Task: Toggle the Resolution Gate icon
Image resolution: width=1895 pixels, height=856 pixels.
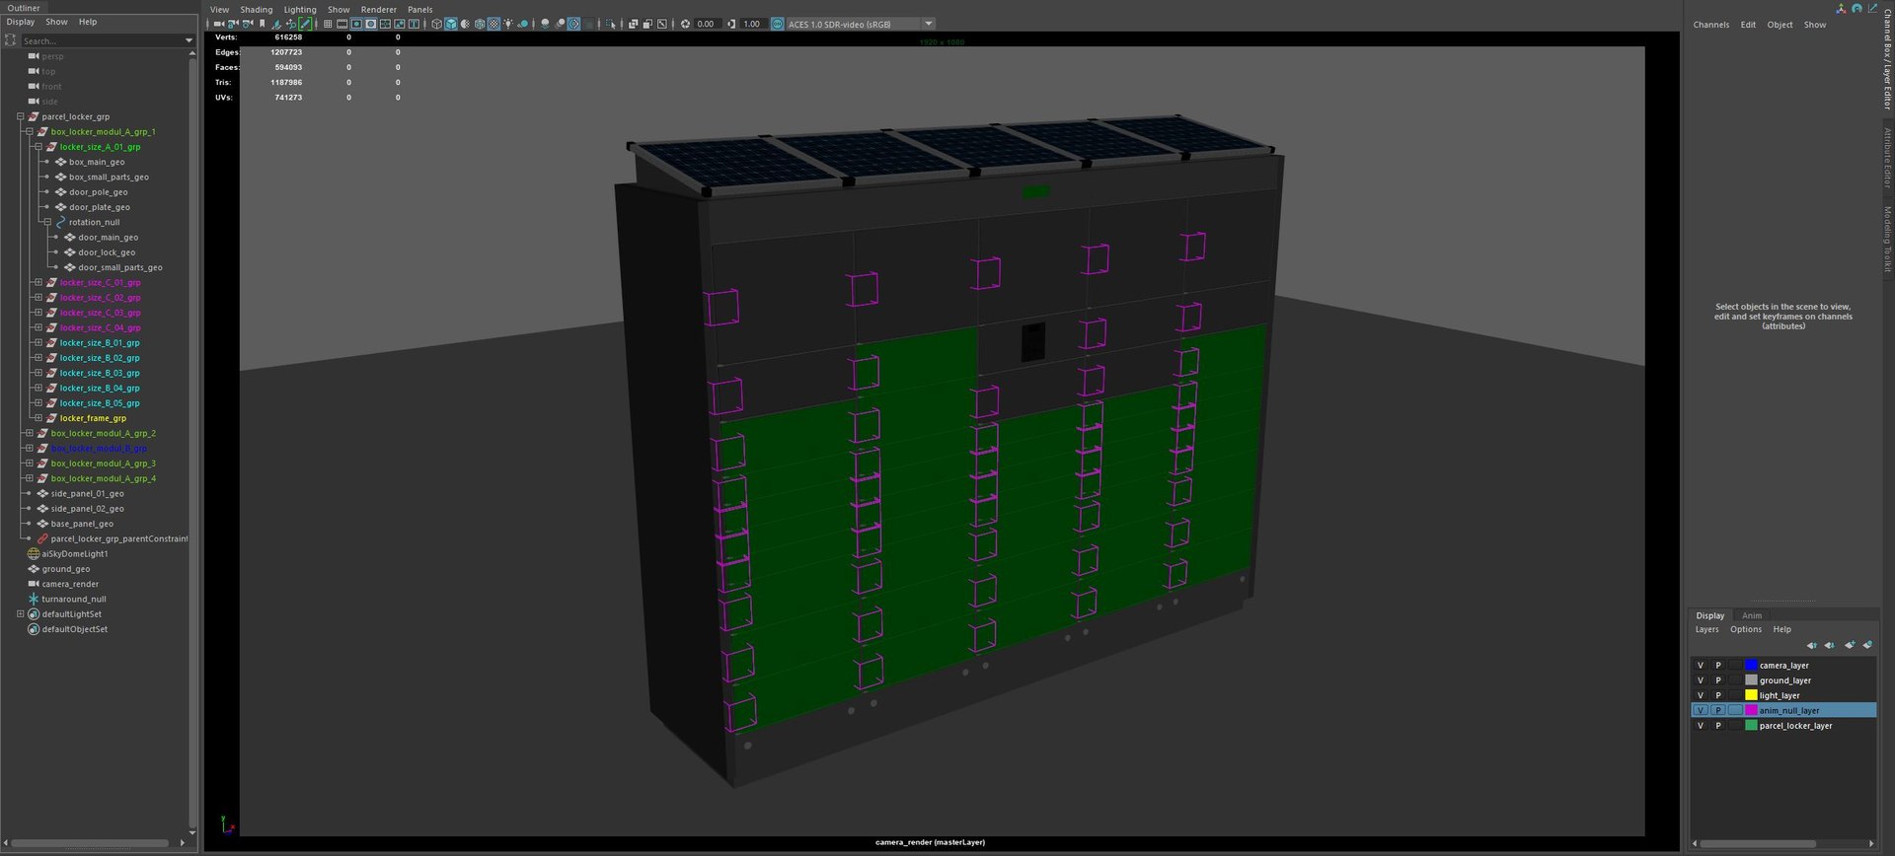Action: [356, 24]
